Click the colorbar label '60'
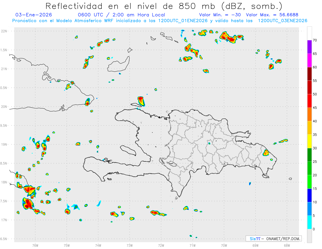 [x=315, y=67]
